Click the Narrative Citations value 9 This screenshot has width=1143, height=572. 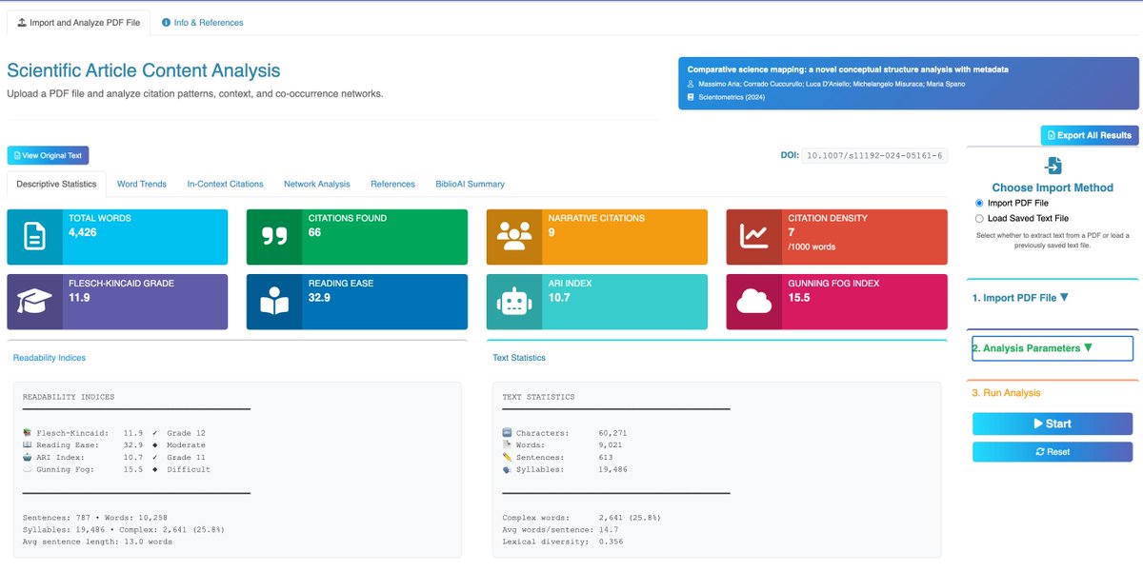(x=551, y=232)
